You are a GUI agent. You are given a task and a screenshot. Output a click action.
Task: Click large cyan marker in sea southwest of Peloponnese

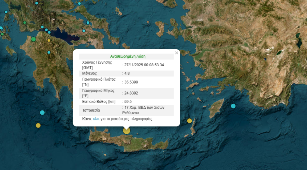click(42, 113)
